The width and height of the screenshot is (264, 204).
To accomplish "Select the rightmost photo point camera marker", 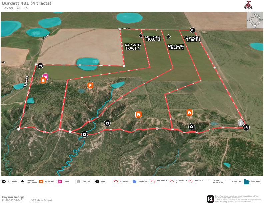I will 191,126.
